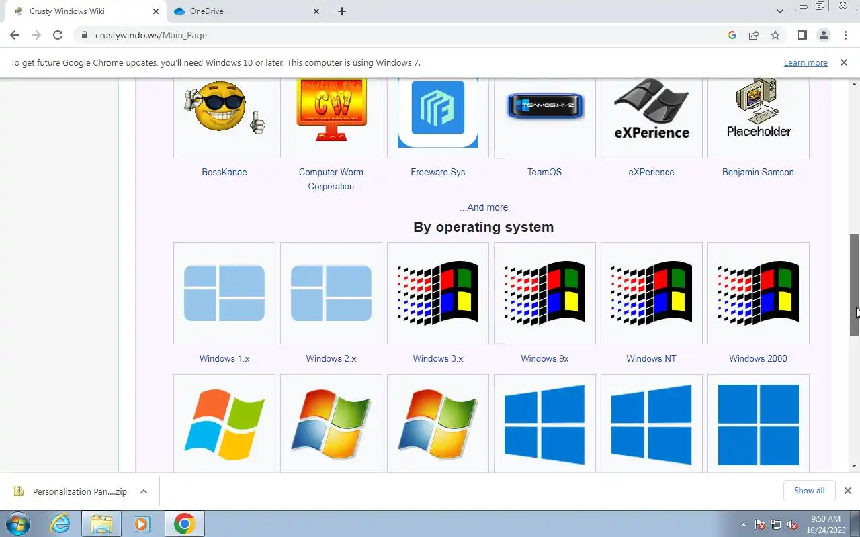Select the Windows 2000 flag icon

click(759, 293)
